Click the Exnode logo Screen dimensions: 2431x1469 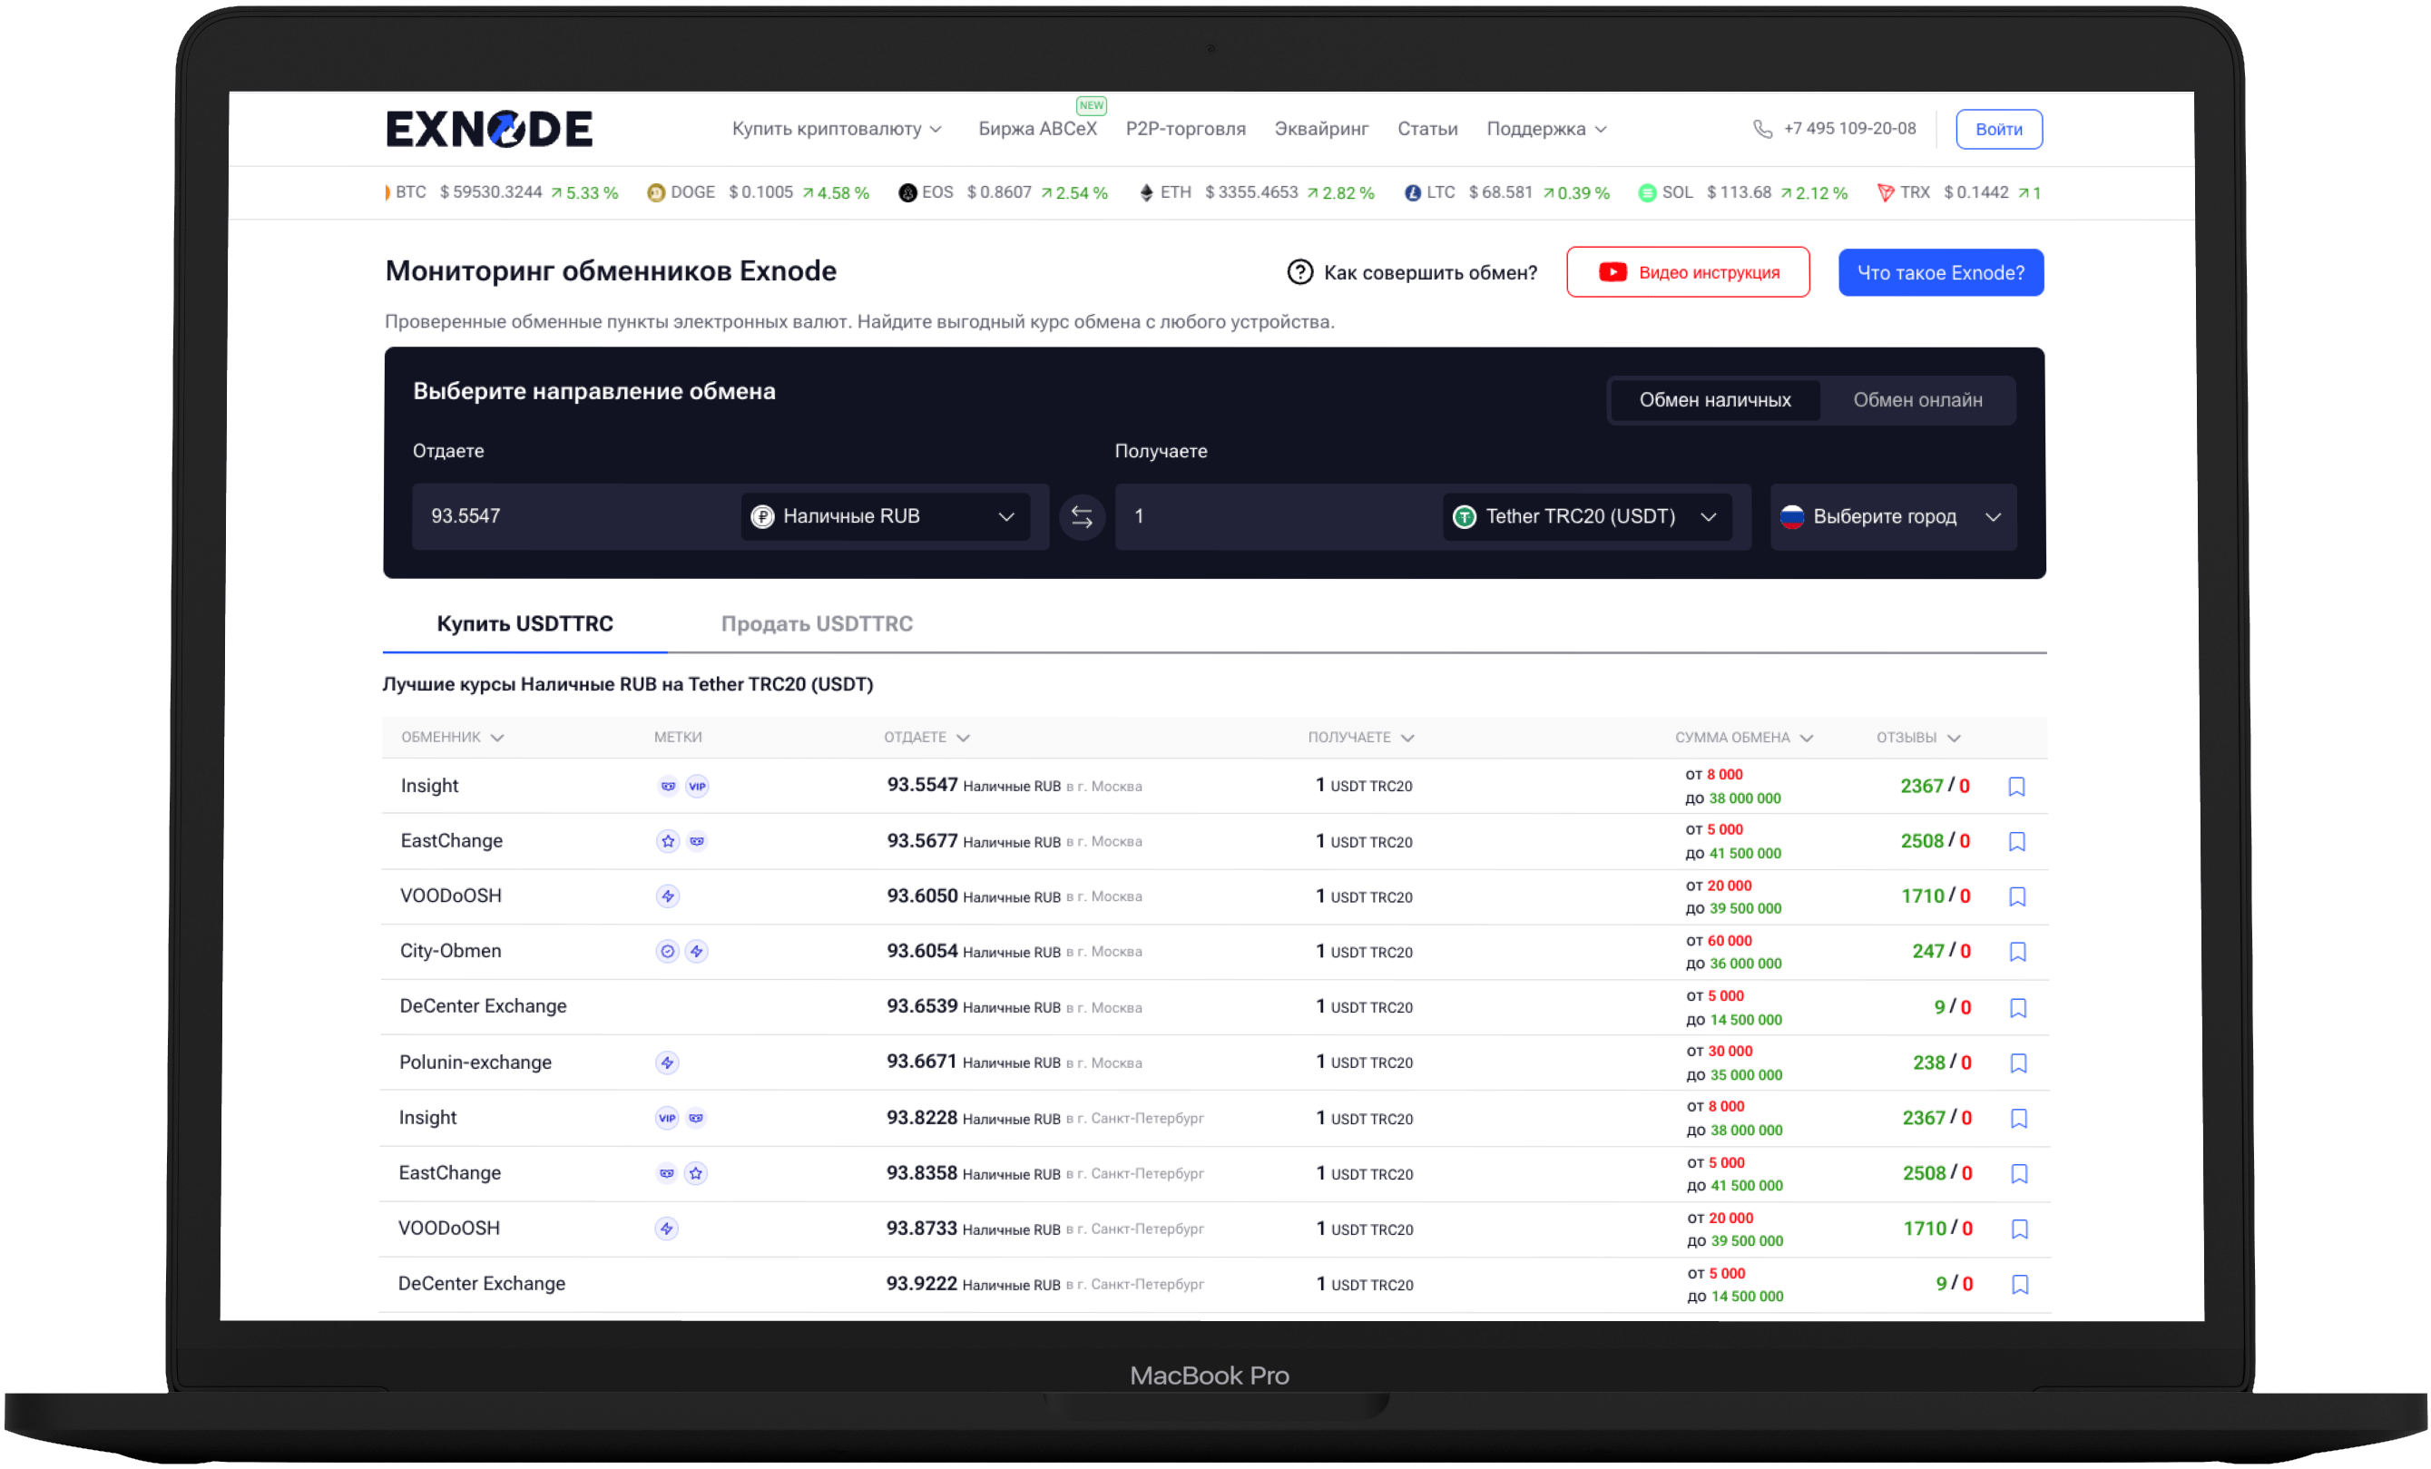(489, 129)
